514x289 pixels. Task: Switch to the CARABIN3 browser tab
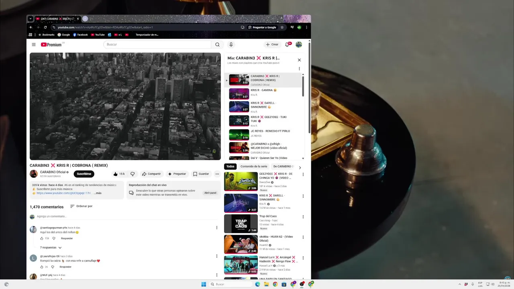(57, 19)
